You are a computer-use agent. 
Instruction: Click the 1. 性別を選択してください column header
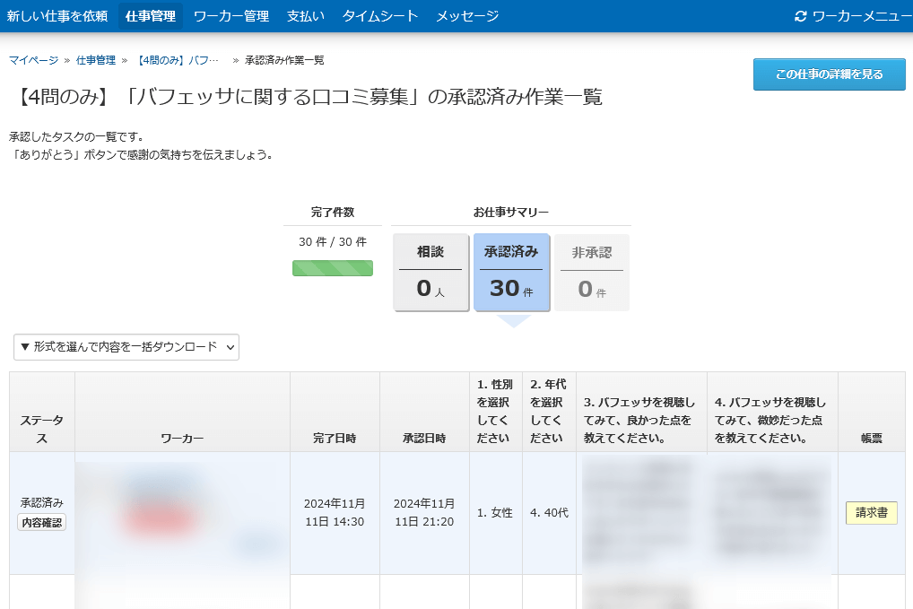(495, 413)
